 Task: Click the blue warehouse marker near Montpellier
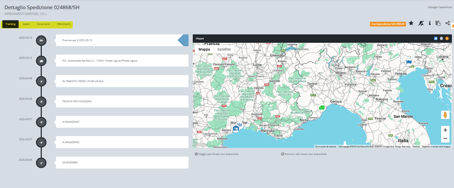[x=236, y=129]
